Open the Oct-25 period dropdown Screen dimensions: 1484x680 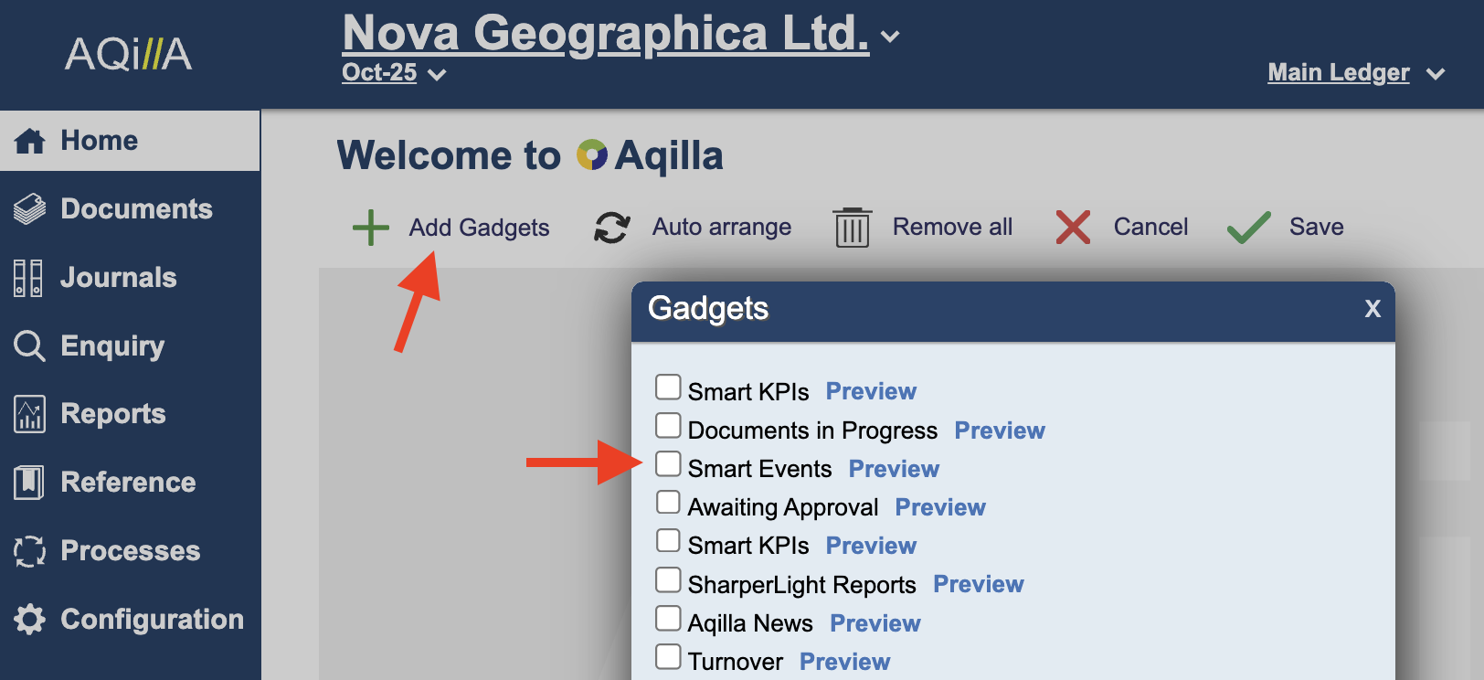[x=437, y=75]
